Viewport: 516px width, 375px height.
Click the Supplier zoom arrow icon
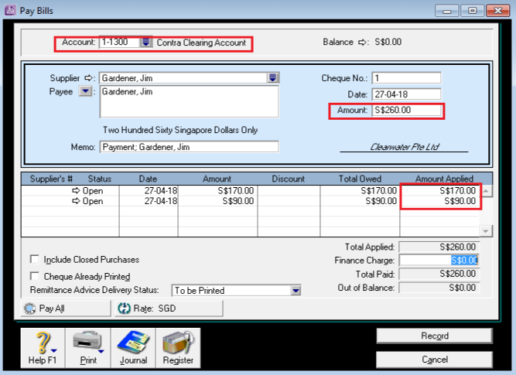88,78
